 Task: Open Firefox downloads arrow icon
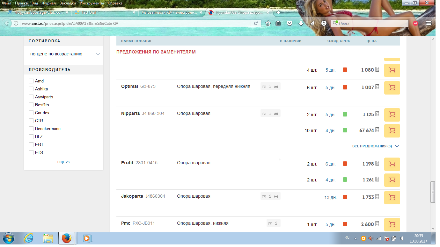pos(301,23)
